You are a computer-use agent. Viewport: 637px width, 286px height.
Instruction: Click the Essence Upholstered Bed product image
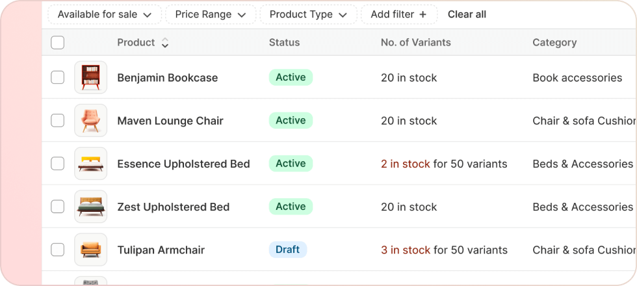[x=90, y=164]
